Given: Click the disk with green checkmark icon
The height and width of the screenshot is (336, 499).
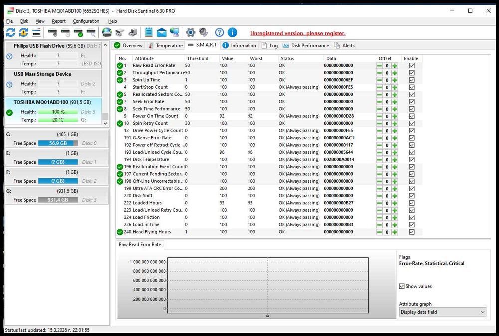Looking at the screenshot, I should (x=78, y=33).
